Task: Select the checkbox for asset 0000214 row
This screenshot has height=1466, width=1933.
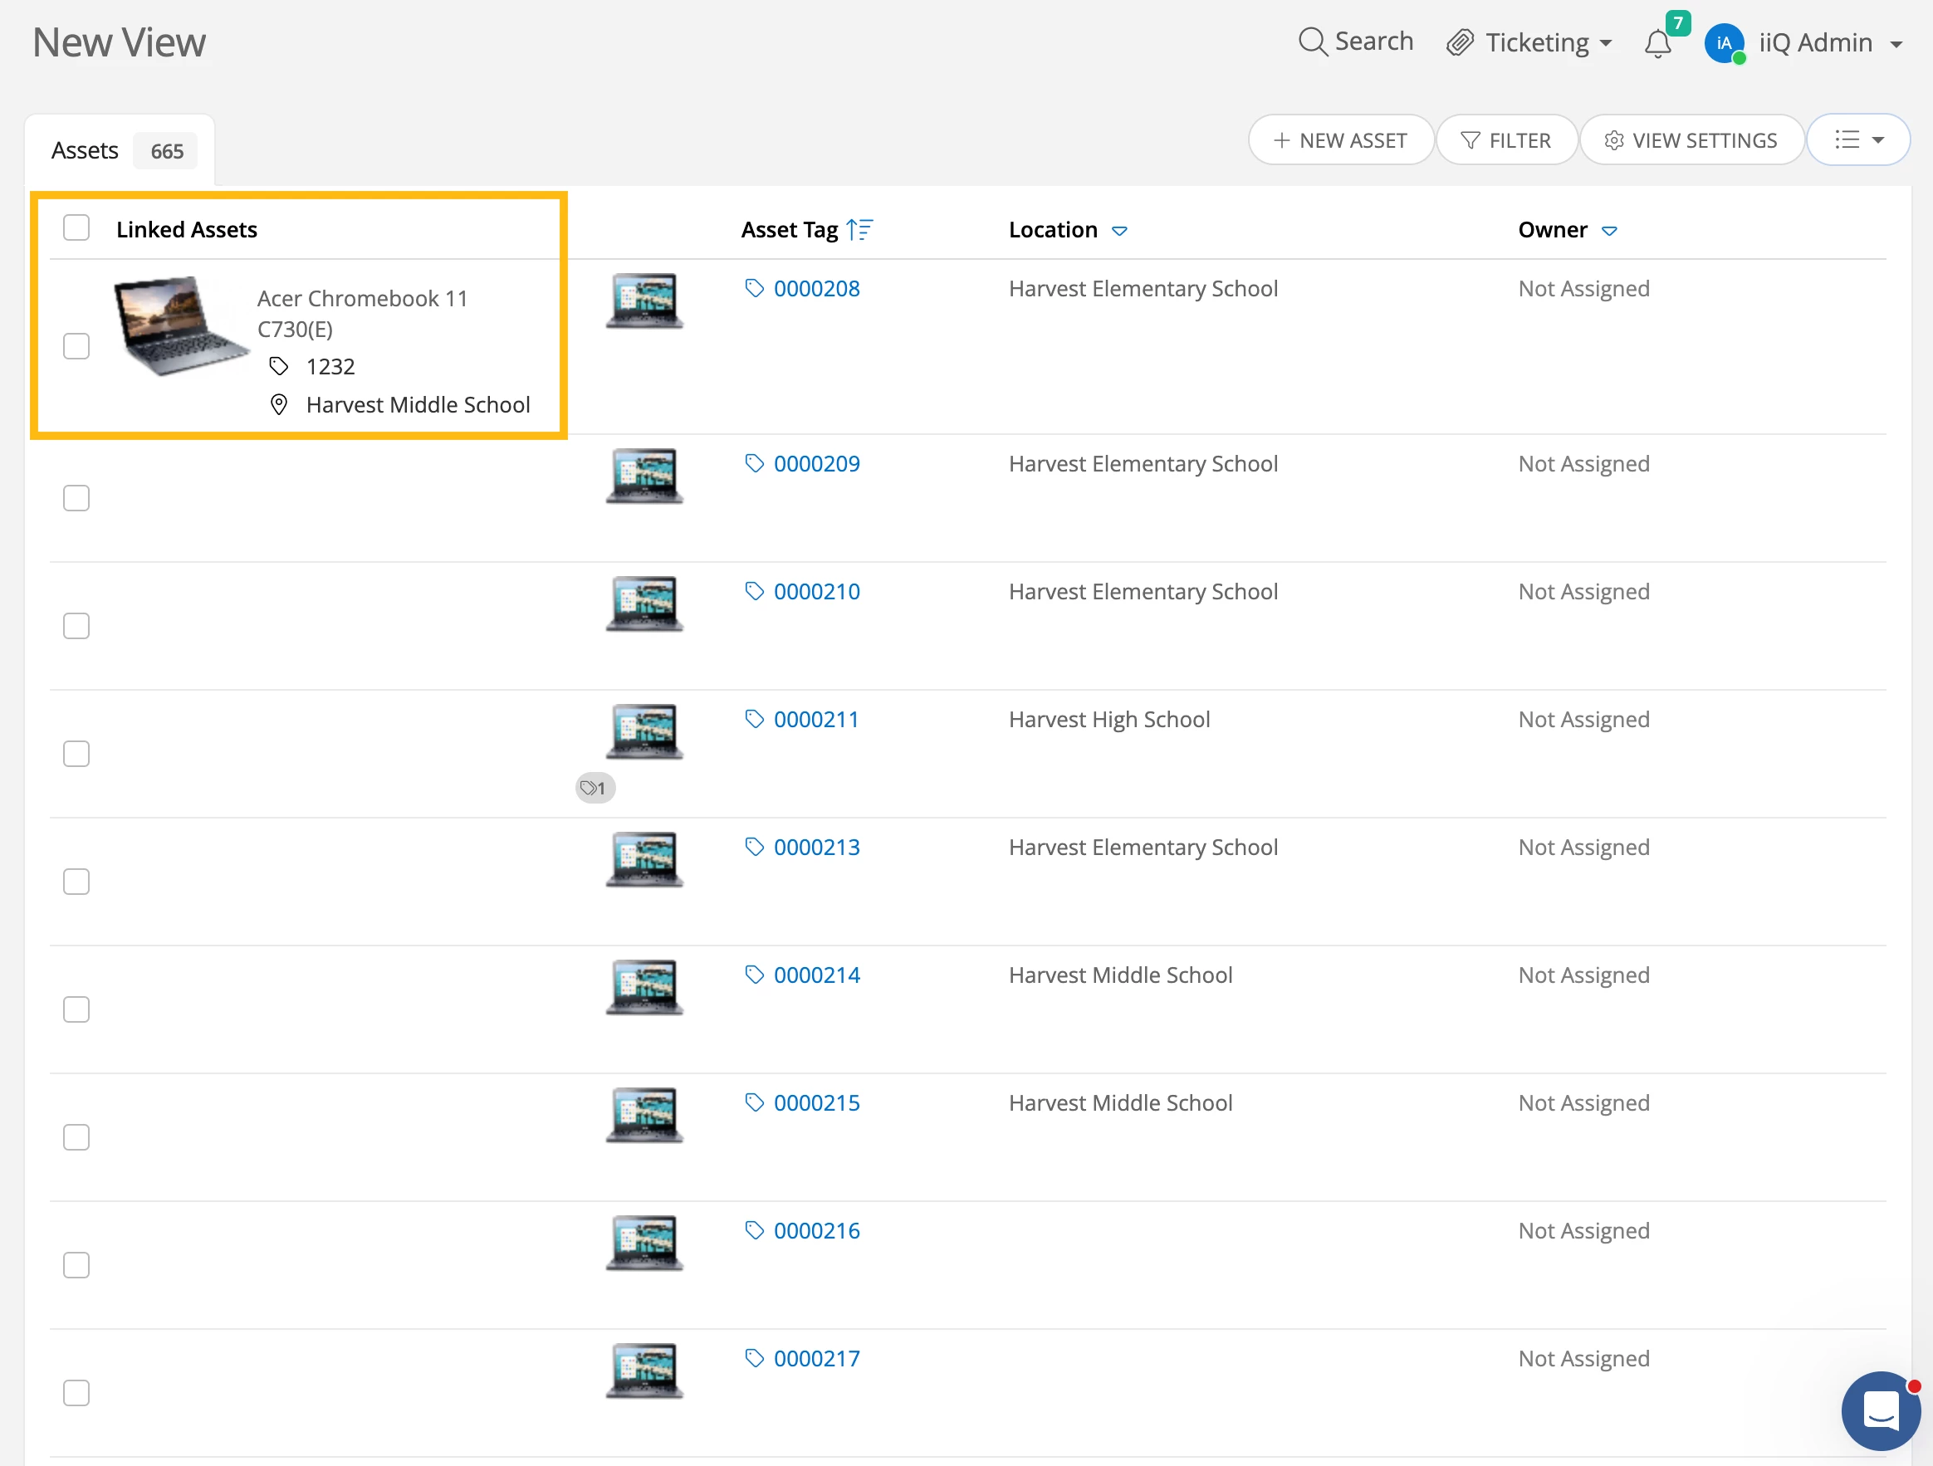Action: [76, 1009]
